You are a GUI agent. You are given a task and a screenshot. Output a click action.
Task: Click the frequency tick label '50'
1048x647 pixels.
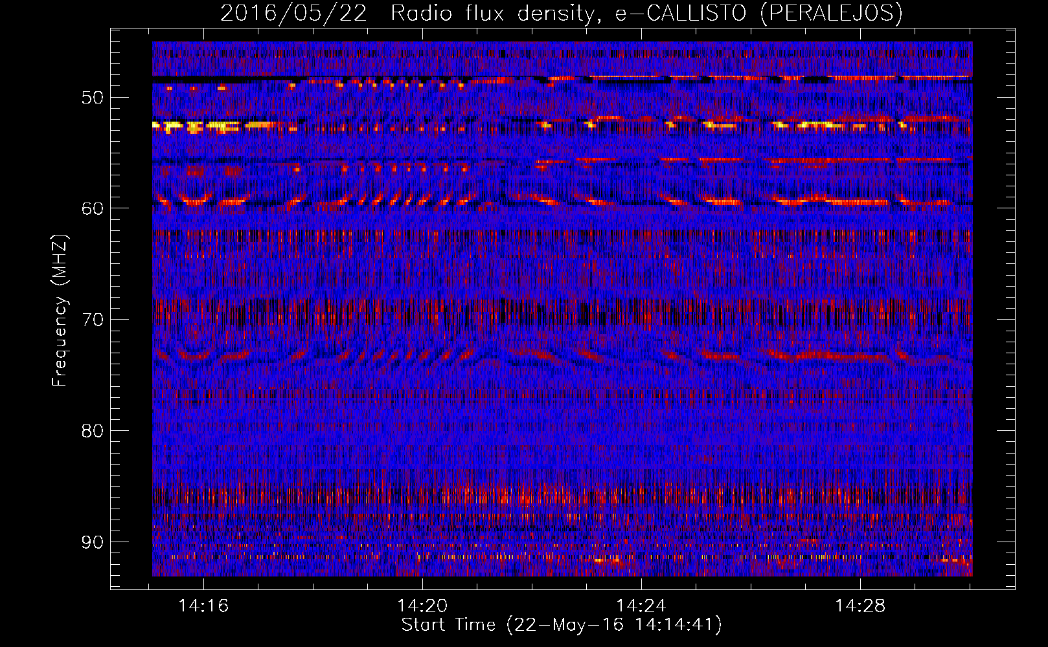pos(93,98)
